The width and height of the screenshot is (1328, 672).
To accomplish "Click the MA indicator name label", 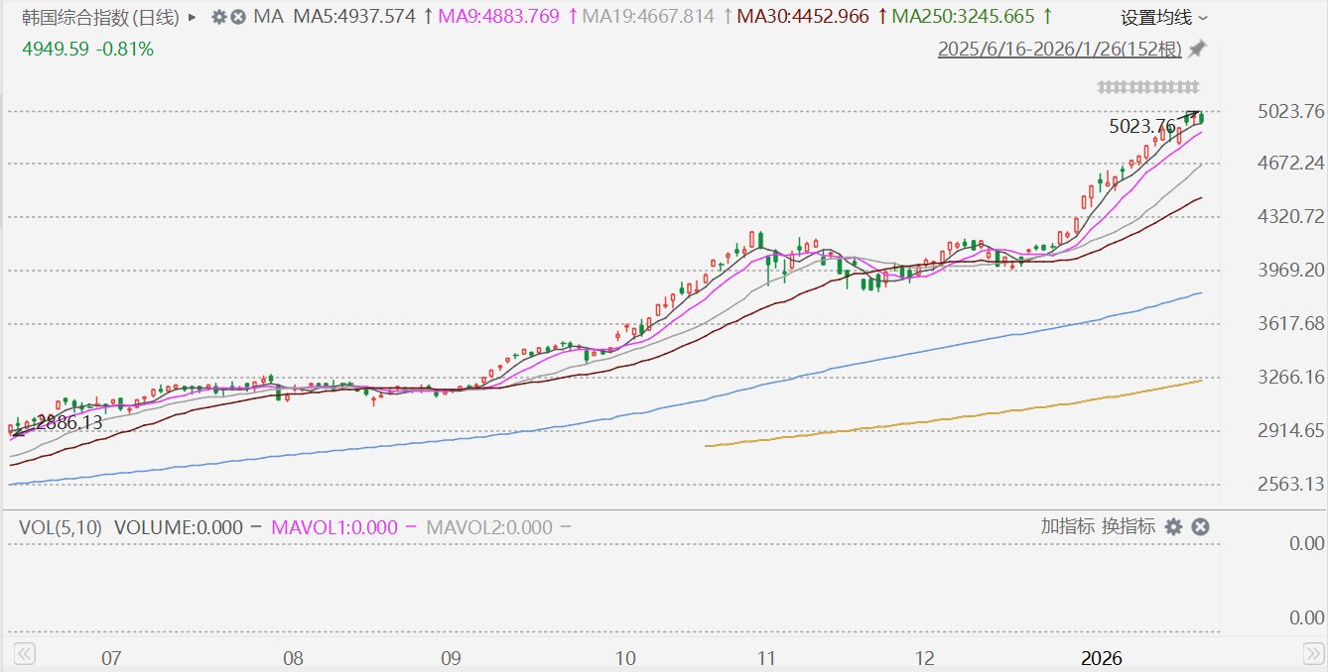I will [267, 17].
